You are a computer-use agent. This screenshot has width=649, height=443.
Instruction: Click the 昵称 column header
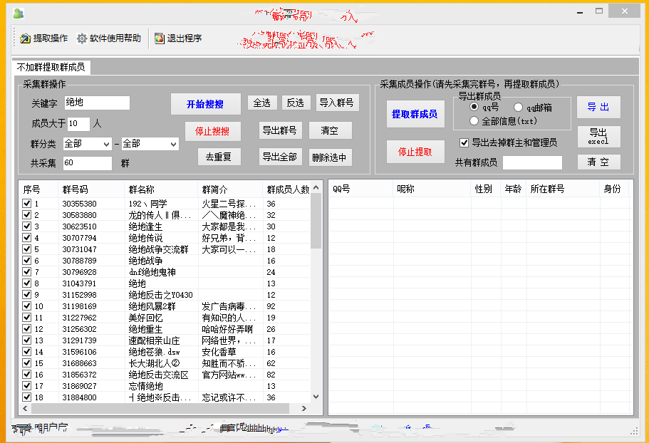pos(432,189)
